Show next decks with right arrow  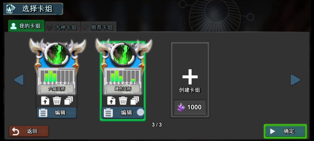[295, 80]
